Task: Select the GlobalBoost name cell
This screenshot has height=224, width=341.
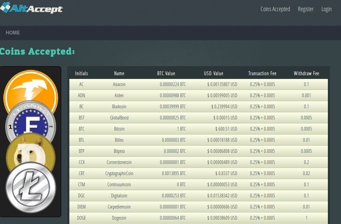Action: [x=120, y=118]
